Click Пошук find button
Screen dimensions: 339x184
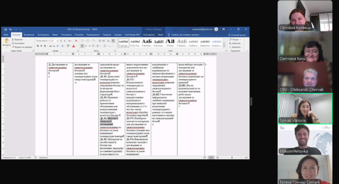(x=235, y=39)
